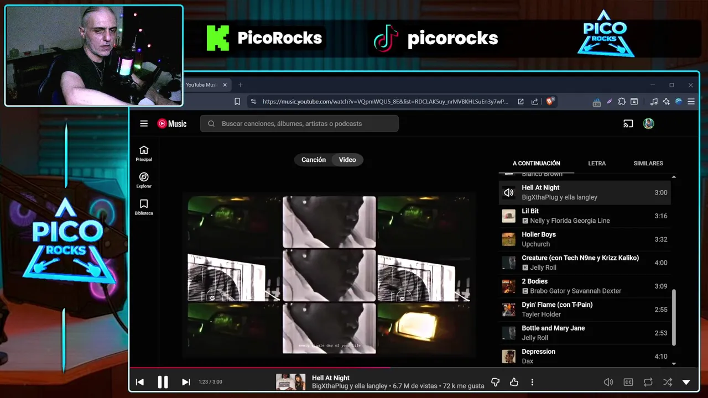Open a new browser tab
This screenshot has width=708, height=398.
coord(240,85)
